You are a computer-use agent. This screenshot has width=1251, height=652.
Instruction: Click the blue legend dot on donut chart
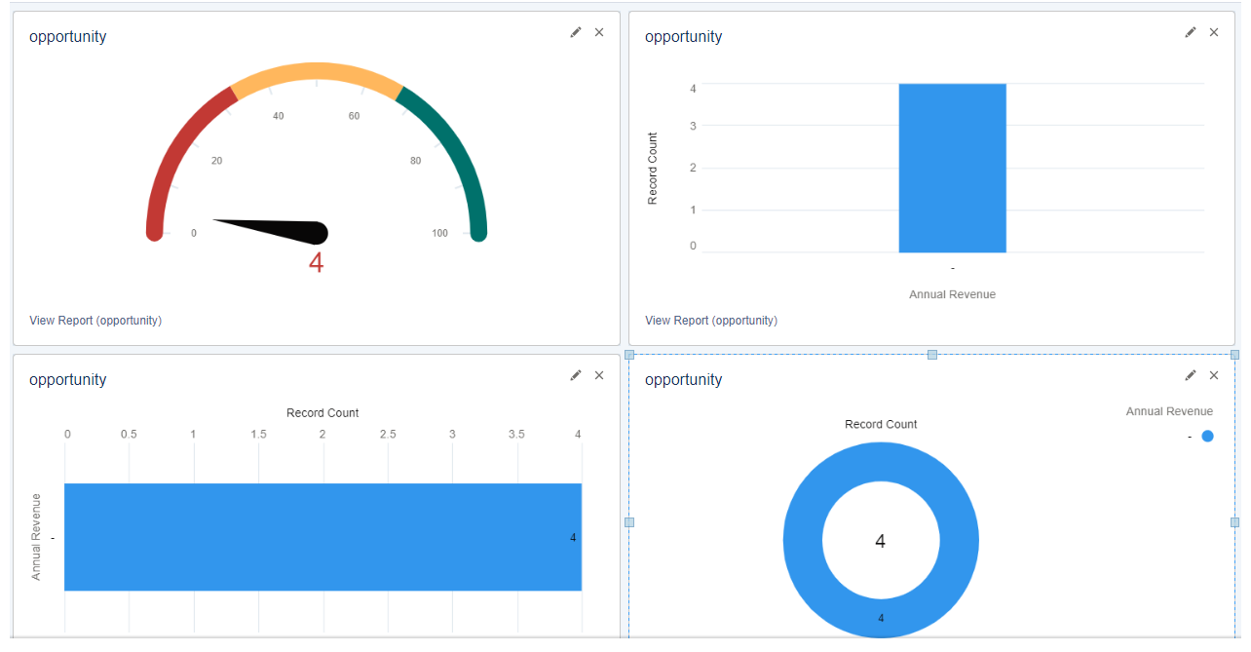[1207, 437]
